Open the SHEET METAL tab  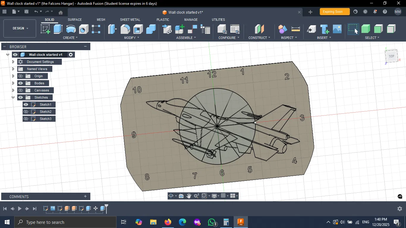coord(130,20)
